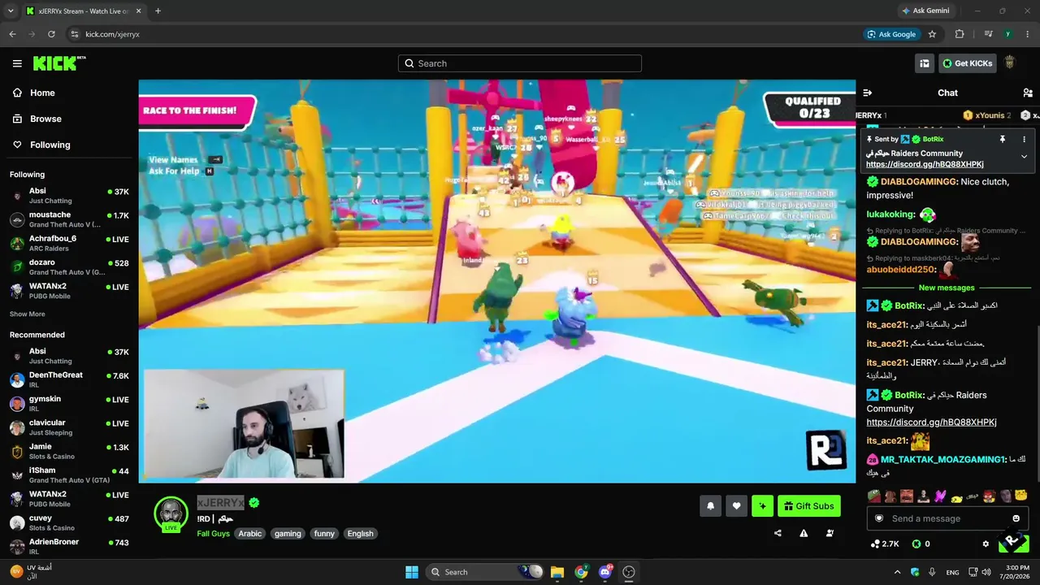This screenshot has width=1040, height=585.
Task: Open the streamer's live avatar thumbnail
Action: point(171,513)
